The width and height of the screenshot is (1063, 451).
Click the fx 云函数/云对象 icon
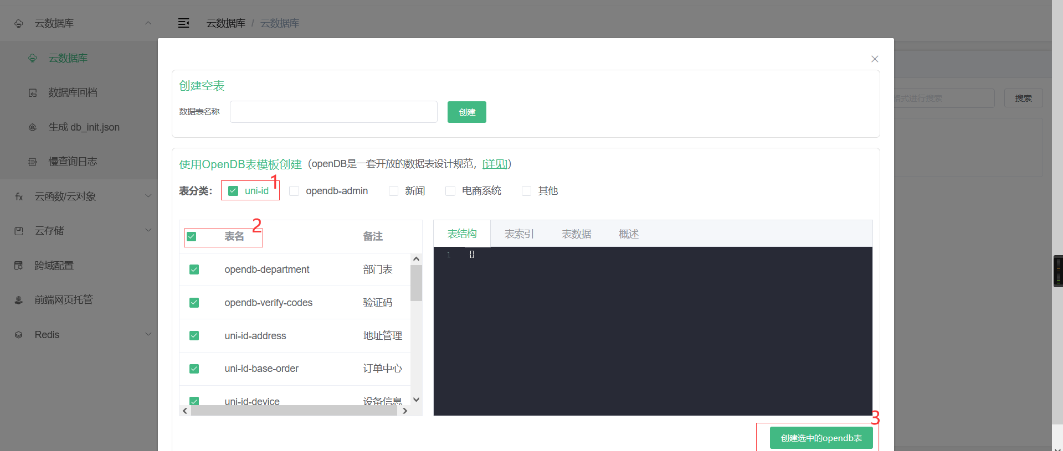tap(19, 196)
